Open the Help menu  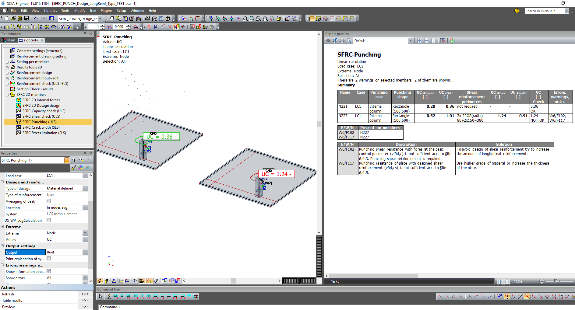tap(152, 11)
